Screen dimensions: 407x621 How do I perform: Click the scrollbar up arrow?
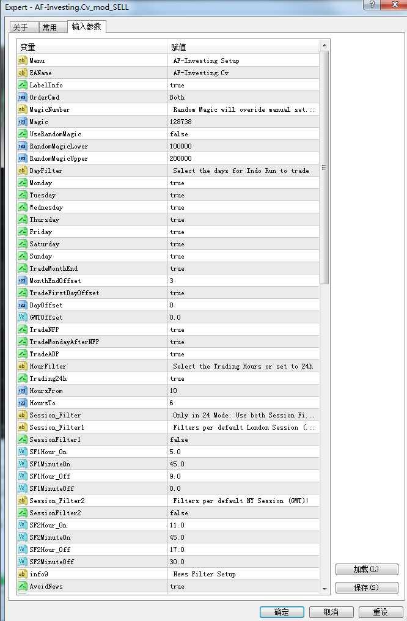324,46
